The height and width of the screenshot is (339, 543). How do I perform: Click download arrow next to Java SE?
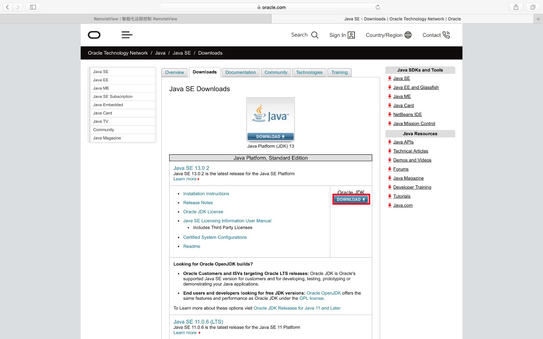coord(390,78)
